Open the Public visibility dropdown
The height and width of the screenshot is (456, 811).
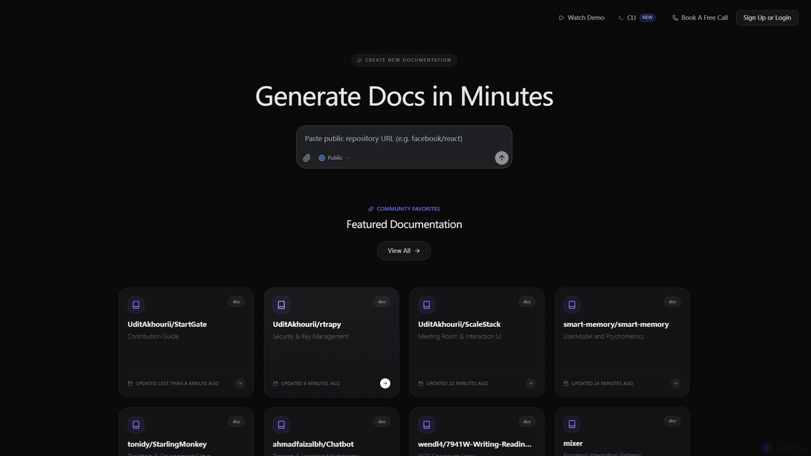tap(334, 158)
